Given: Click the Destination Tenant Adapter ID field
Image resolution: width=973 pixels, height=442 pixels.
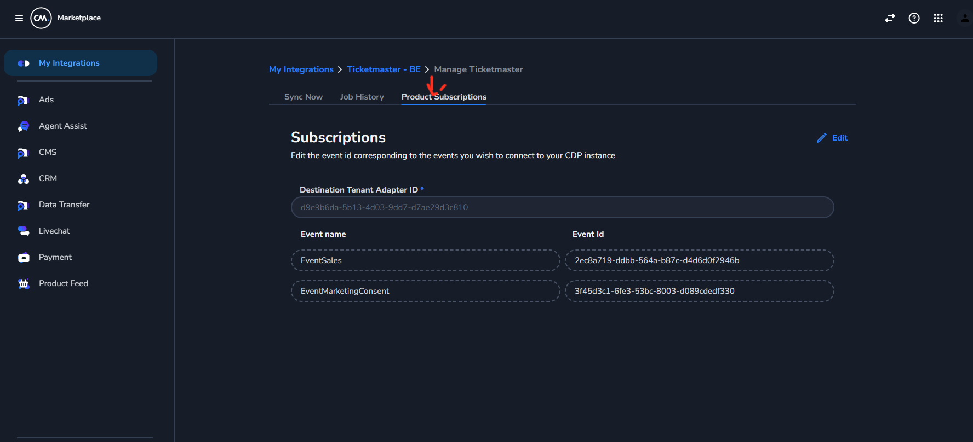Looking at the screenshot, I should (x=563, y=207).
